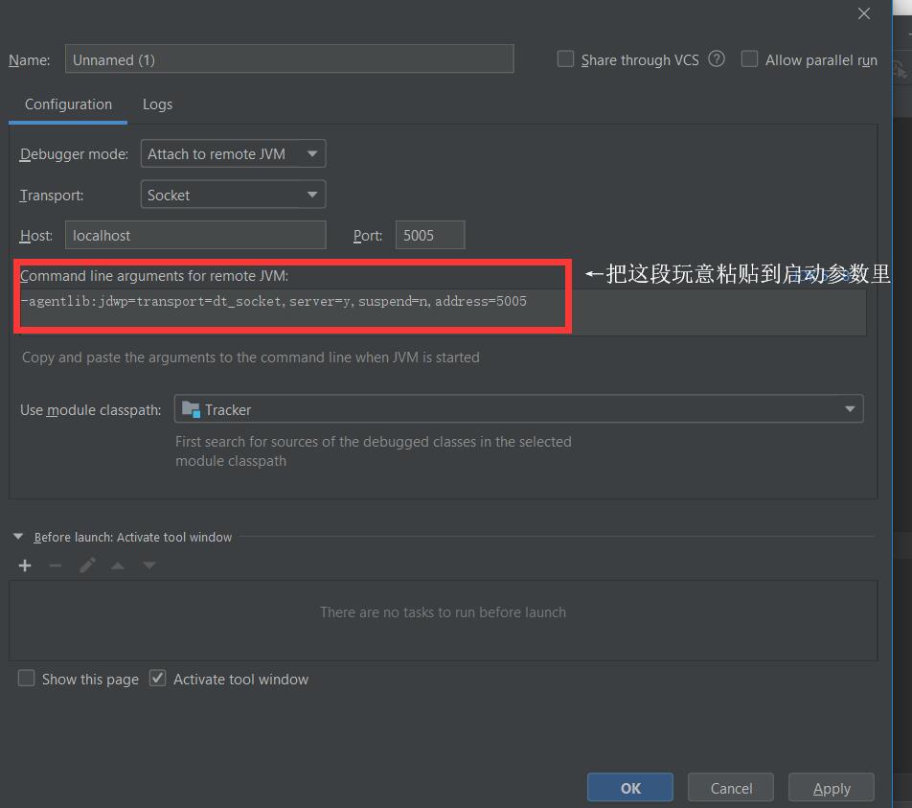Focus the Port field showing 5005

[430, 235]
